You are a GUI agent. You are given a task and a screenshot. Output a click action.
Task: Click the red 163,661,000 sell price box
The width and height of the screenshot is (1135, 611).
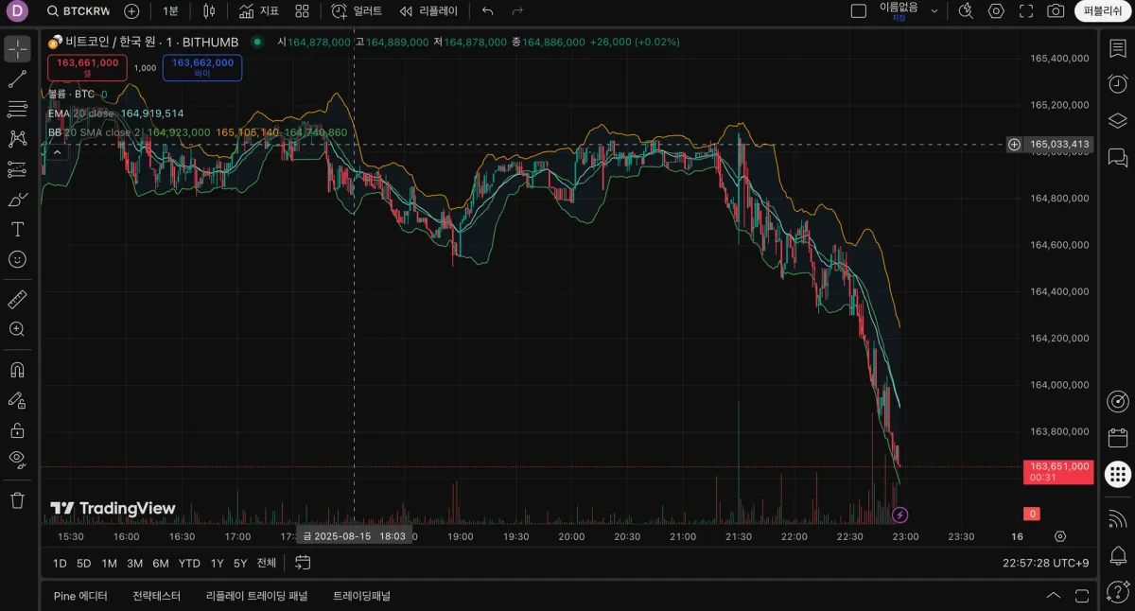88,67
